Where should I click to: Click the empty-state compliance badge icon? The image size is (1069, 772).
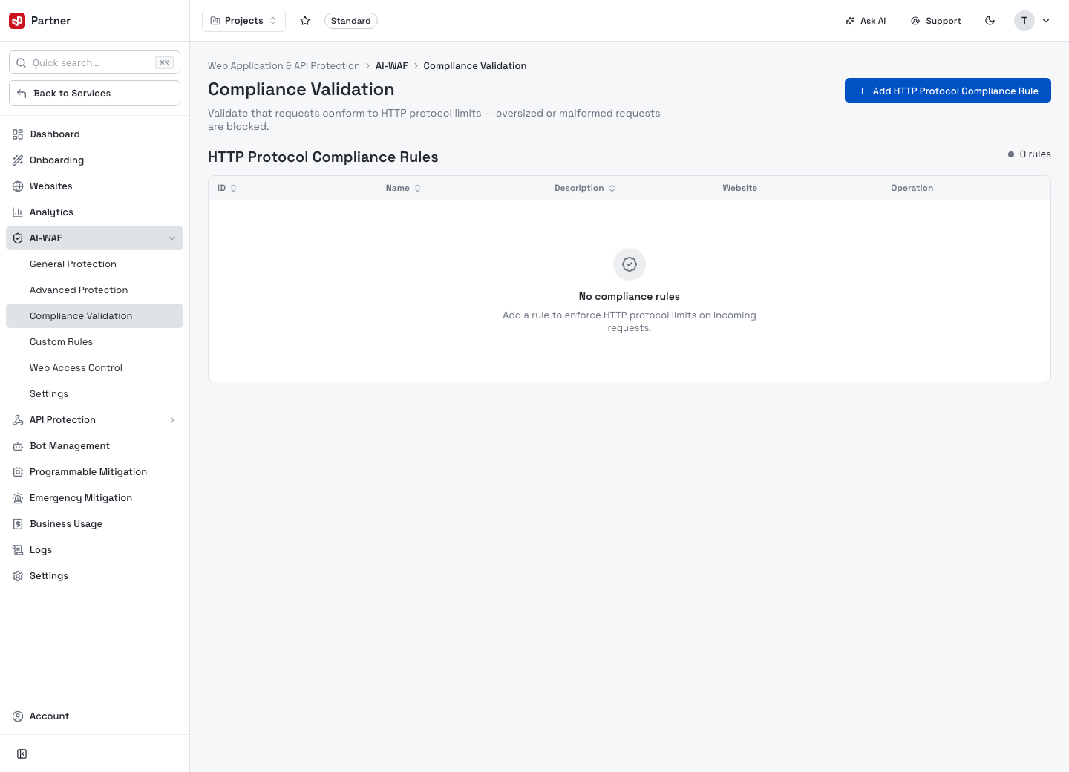630,264
